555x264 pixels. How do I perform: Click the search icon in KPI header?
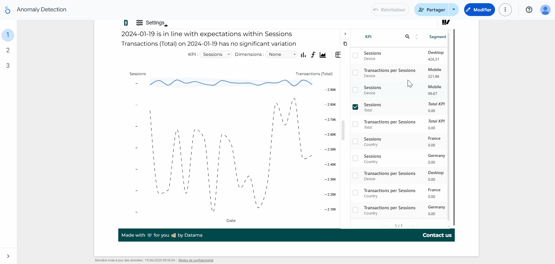407,37
